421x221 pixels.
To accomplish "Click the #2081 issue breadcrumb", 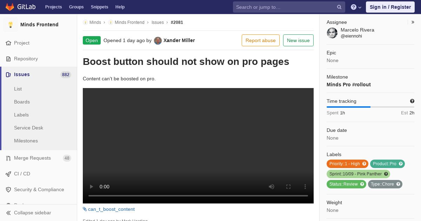I will pyautogui.click(x=177, y=22).
